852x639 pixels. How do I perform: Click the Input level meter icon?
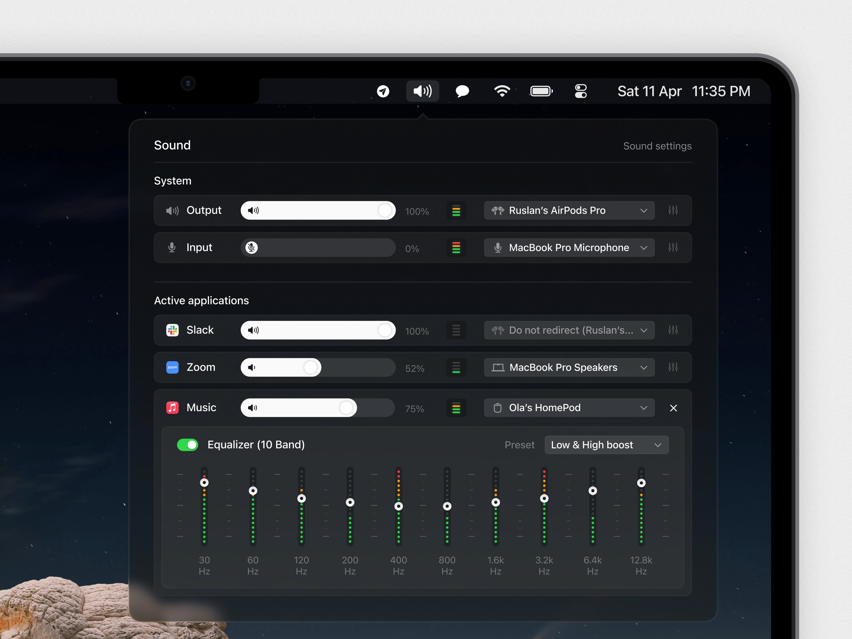point(456,248)
